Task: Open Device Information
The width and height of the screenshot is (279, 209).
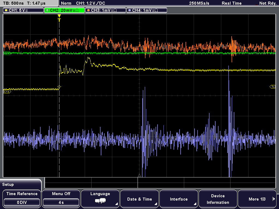Action: (x=218, y=199)
